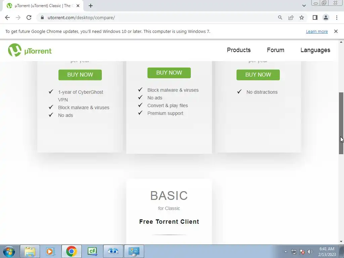Open the zoom magnifier icon in address bar
Screen dimensions: 344x258
[x=280, y=17]
